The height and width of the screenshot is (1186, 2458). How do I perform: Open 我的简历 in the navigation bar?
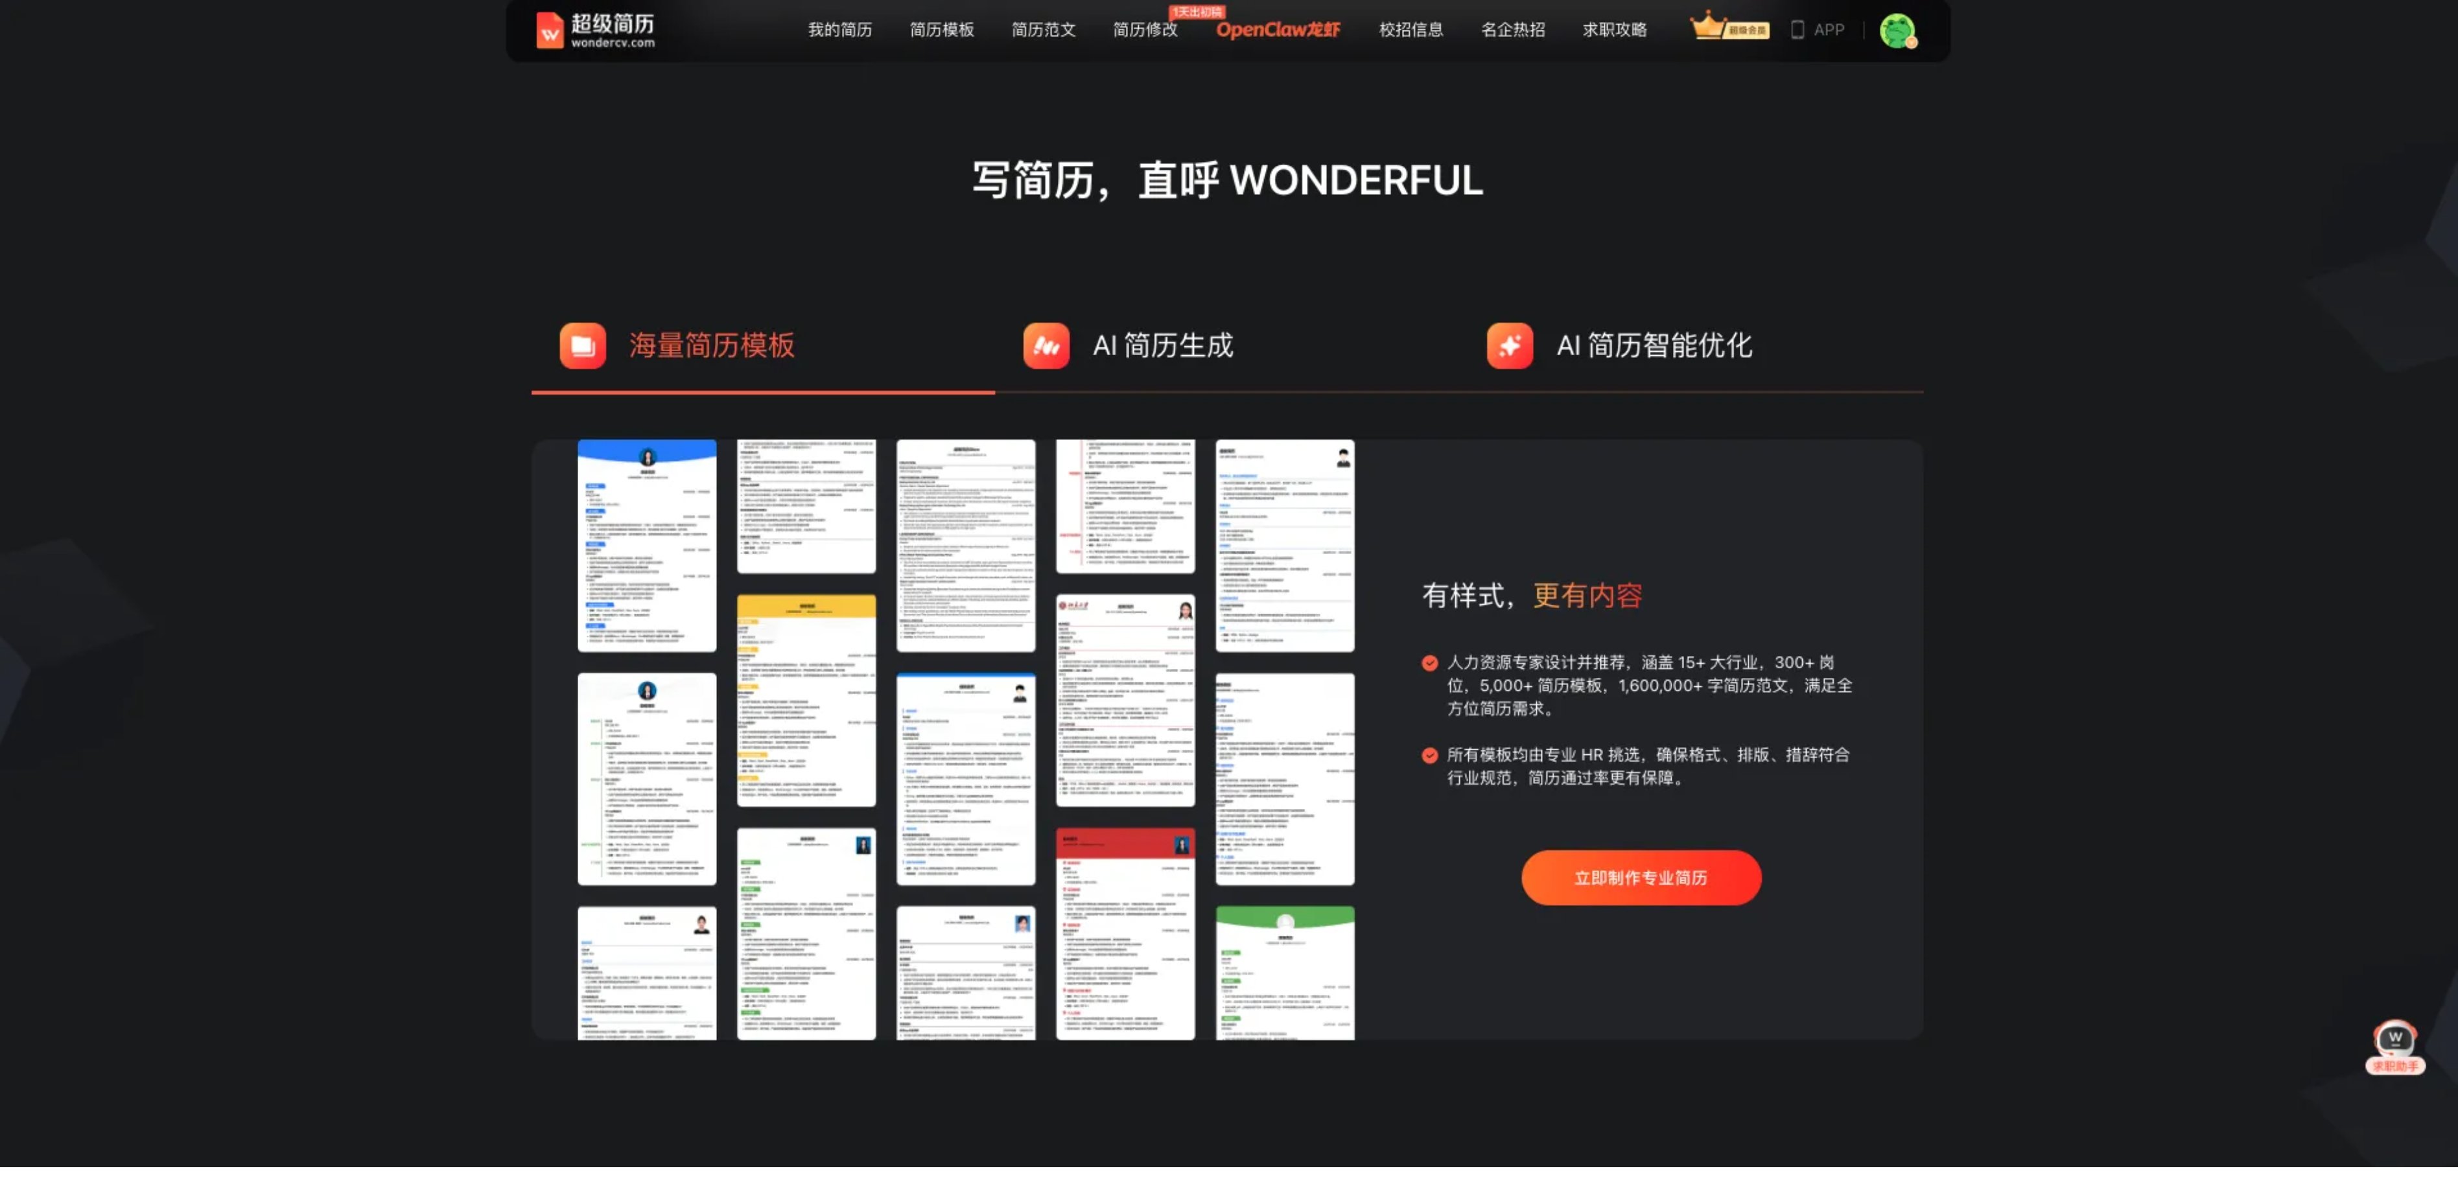tap(839, 30)
